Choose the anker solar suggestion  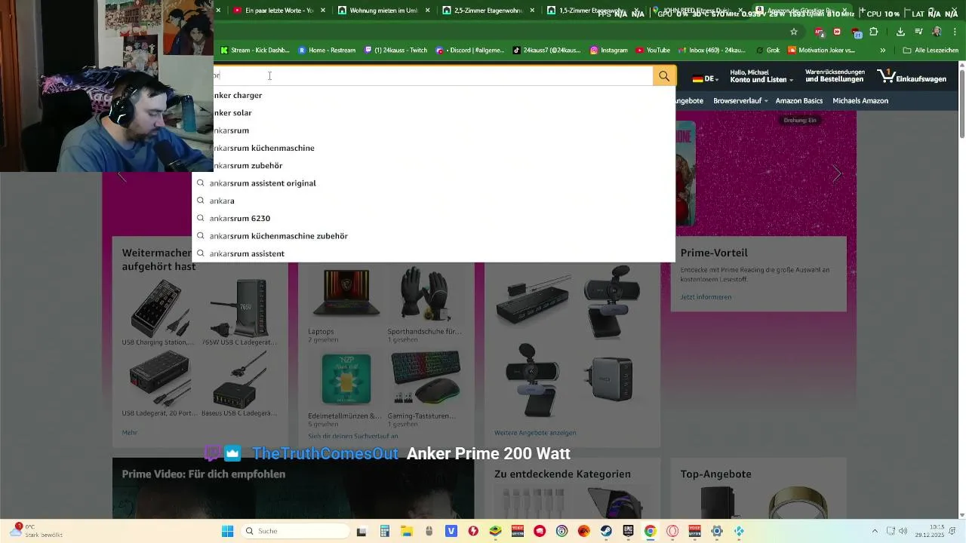pos(445,112)
